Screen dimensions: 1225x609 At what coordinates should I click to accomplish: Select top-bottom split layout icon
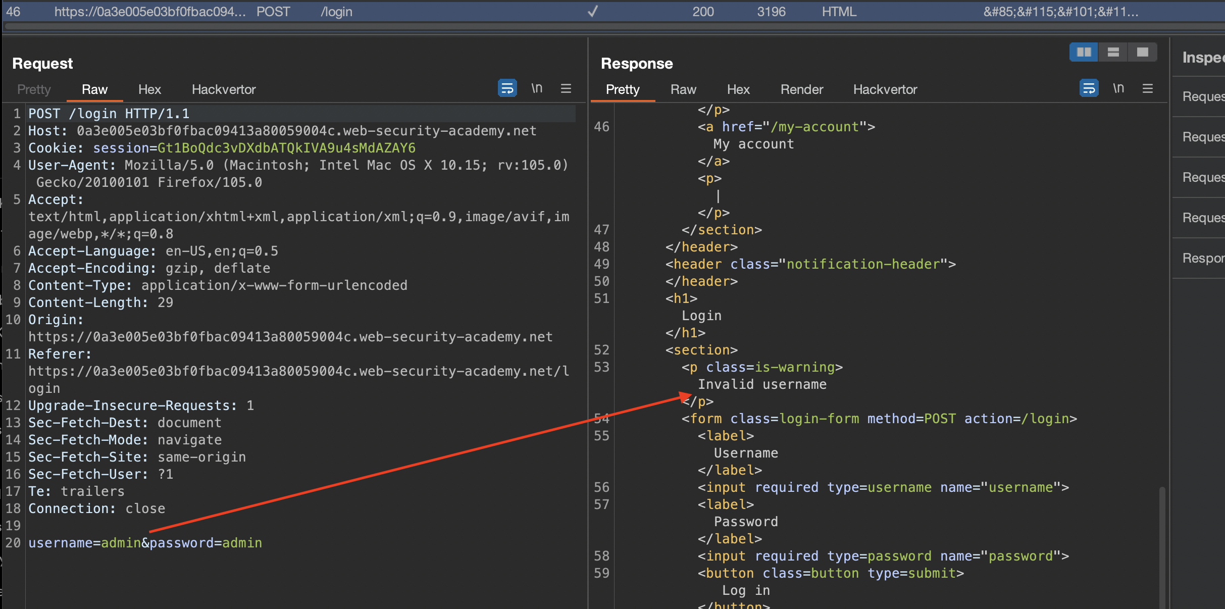1113,52
